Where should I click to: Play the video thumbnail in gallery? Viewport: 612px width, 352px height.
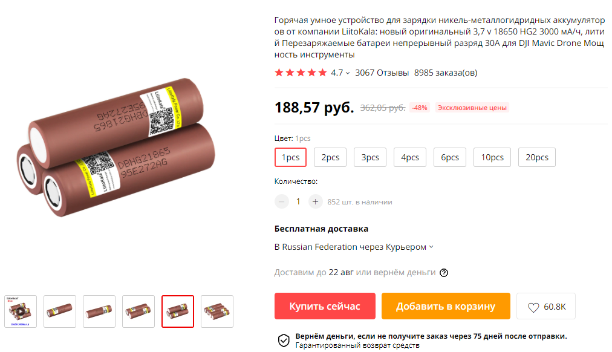21,311
